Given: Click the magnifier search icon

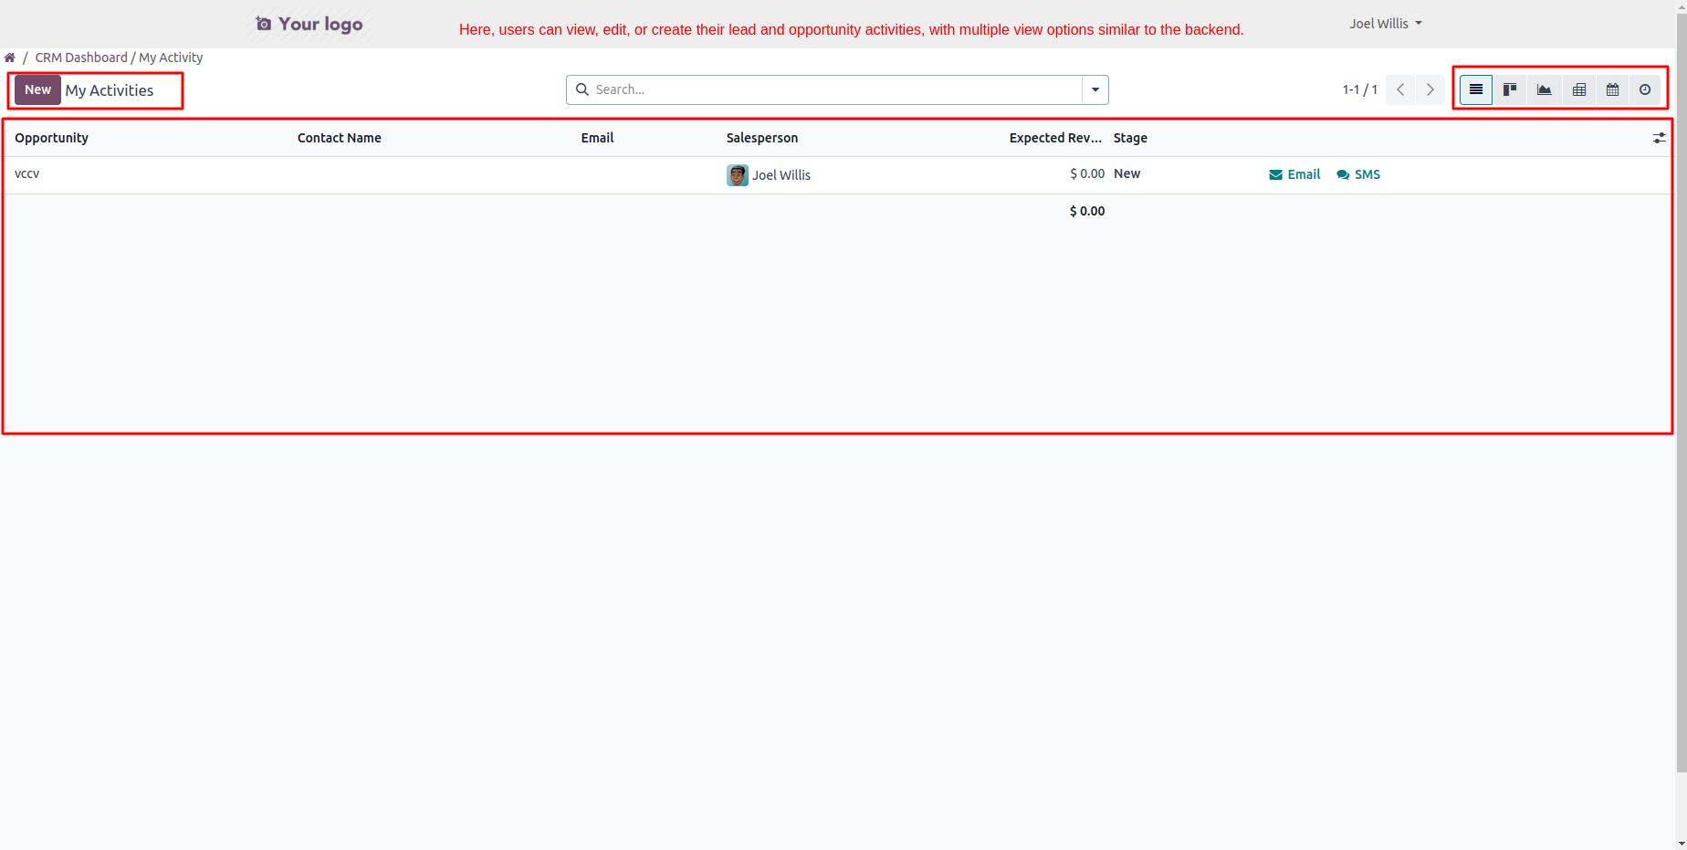Looking at the screenshot, I should click(x=582, y=89).
